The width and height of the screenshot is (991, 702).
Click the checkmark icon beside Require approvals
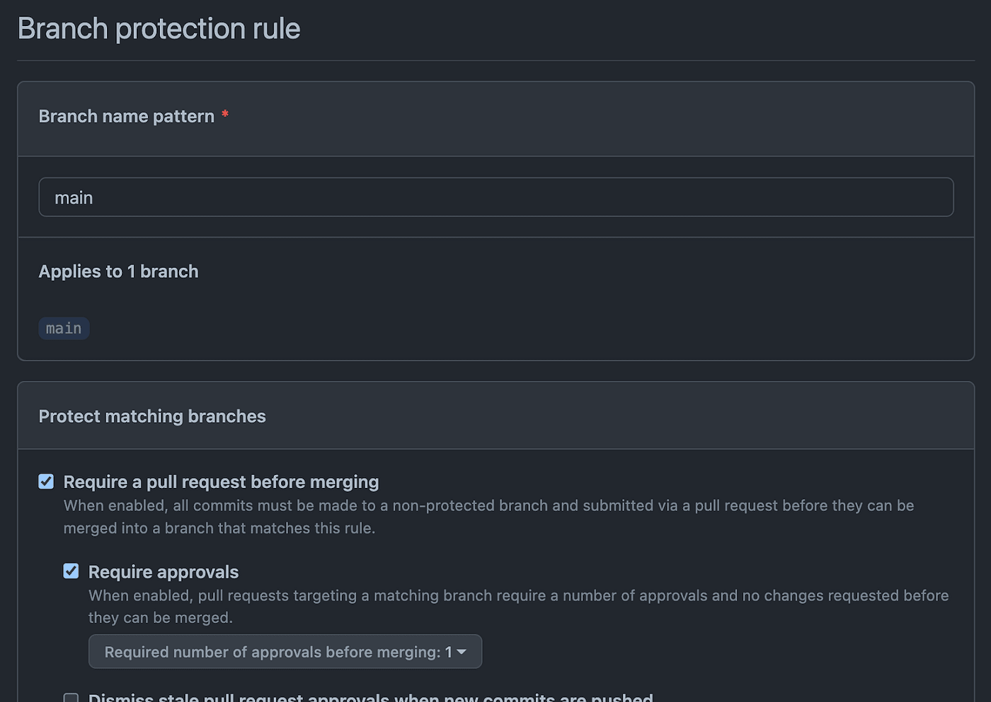coord(71,571)
